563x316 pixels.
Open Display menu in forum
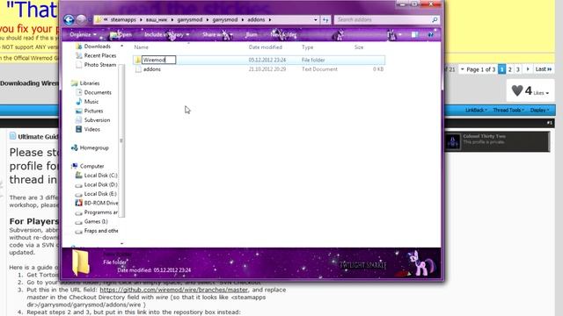pos(539,110)
